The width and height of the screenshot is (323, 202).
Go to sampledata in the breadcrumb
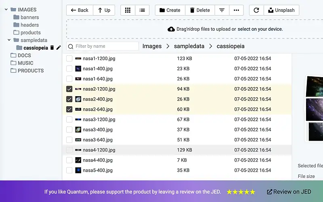click(189, 46)
